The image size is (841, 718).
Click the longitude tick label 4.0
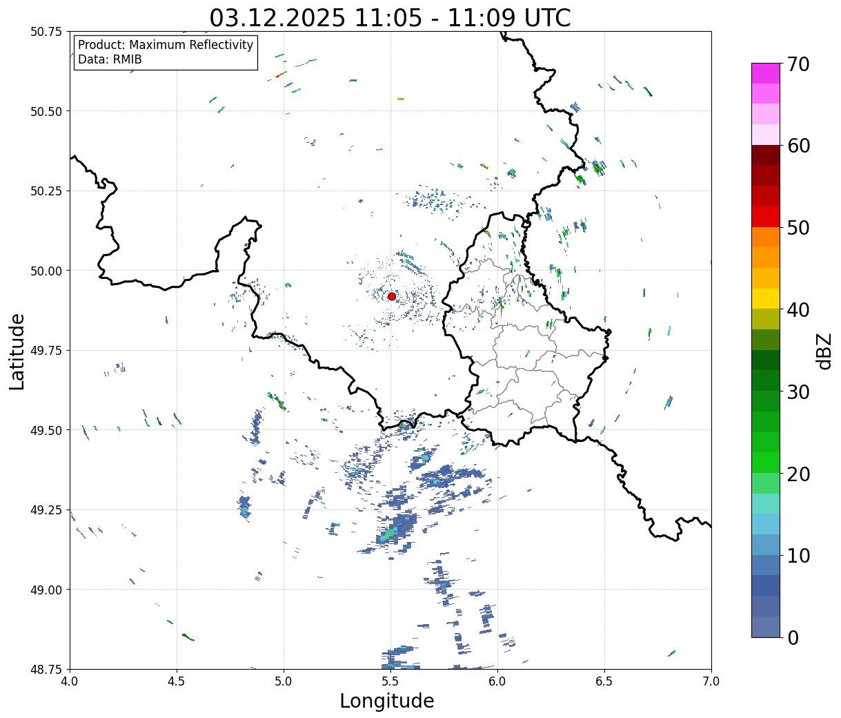coord(70,681)
